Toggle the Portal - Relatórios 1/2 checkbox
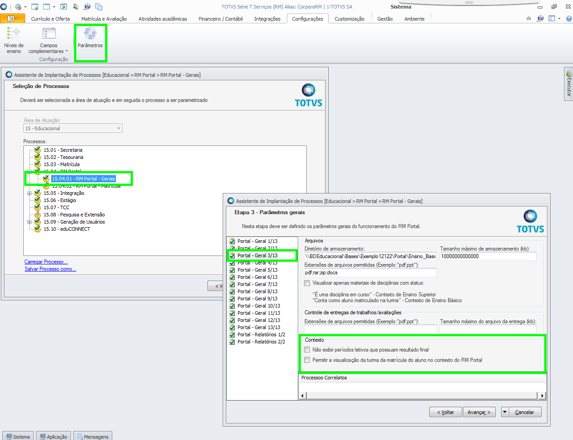The image size is (573, 440). (x=232, y=334)
